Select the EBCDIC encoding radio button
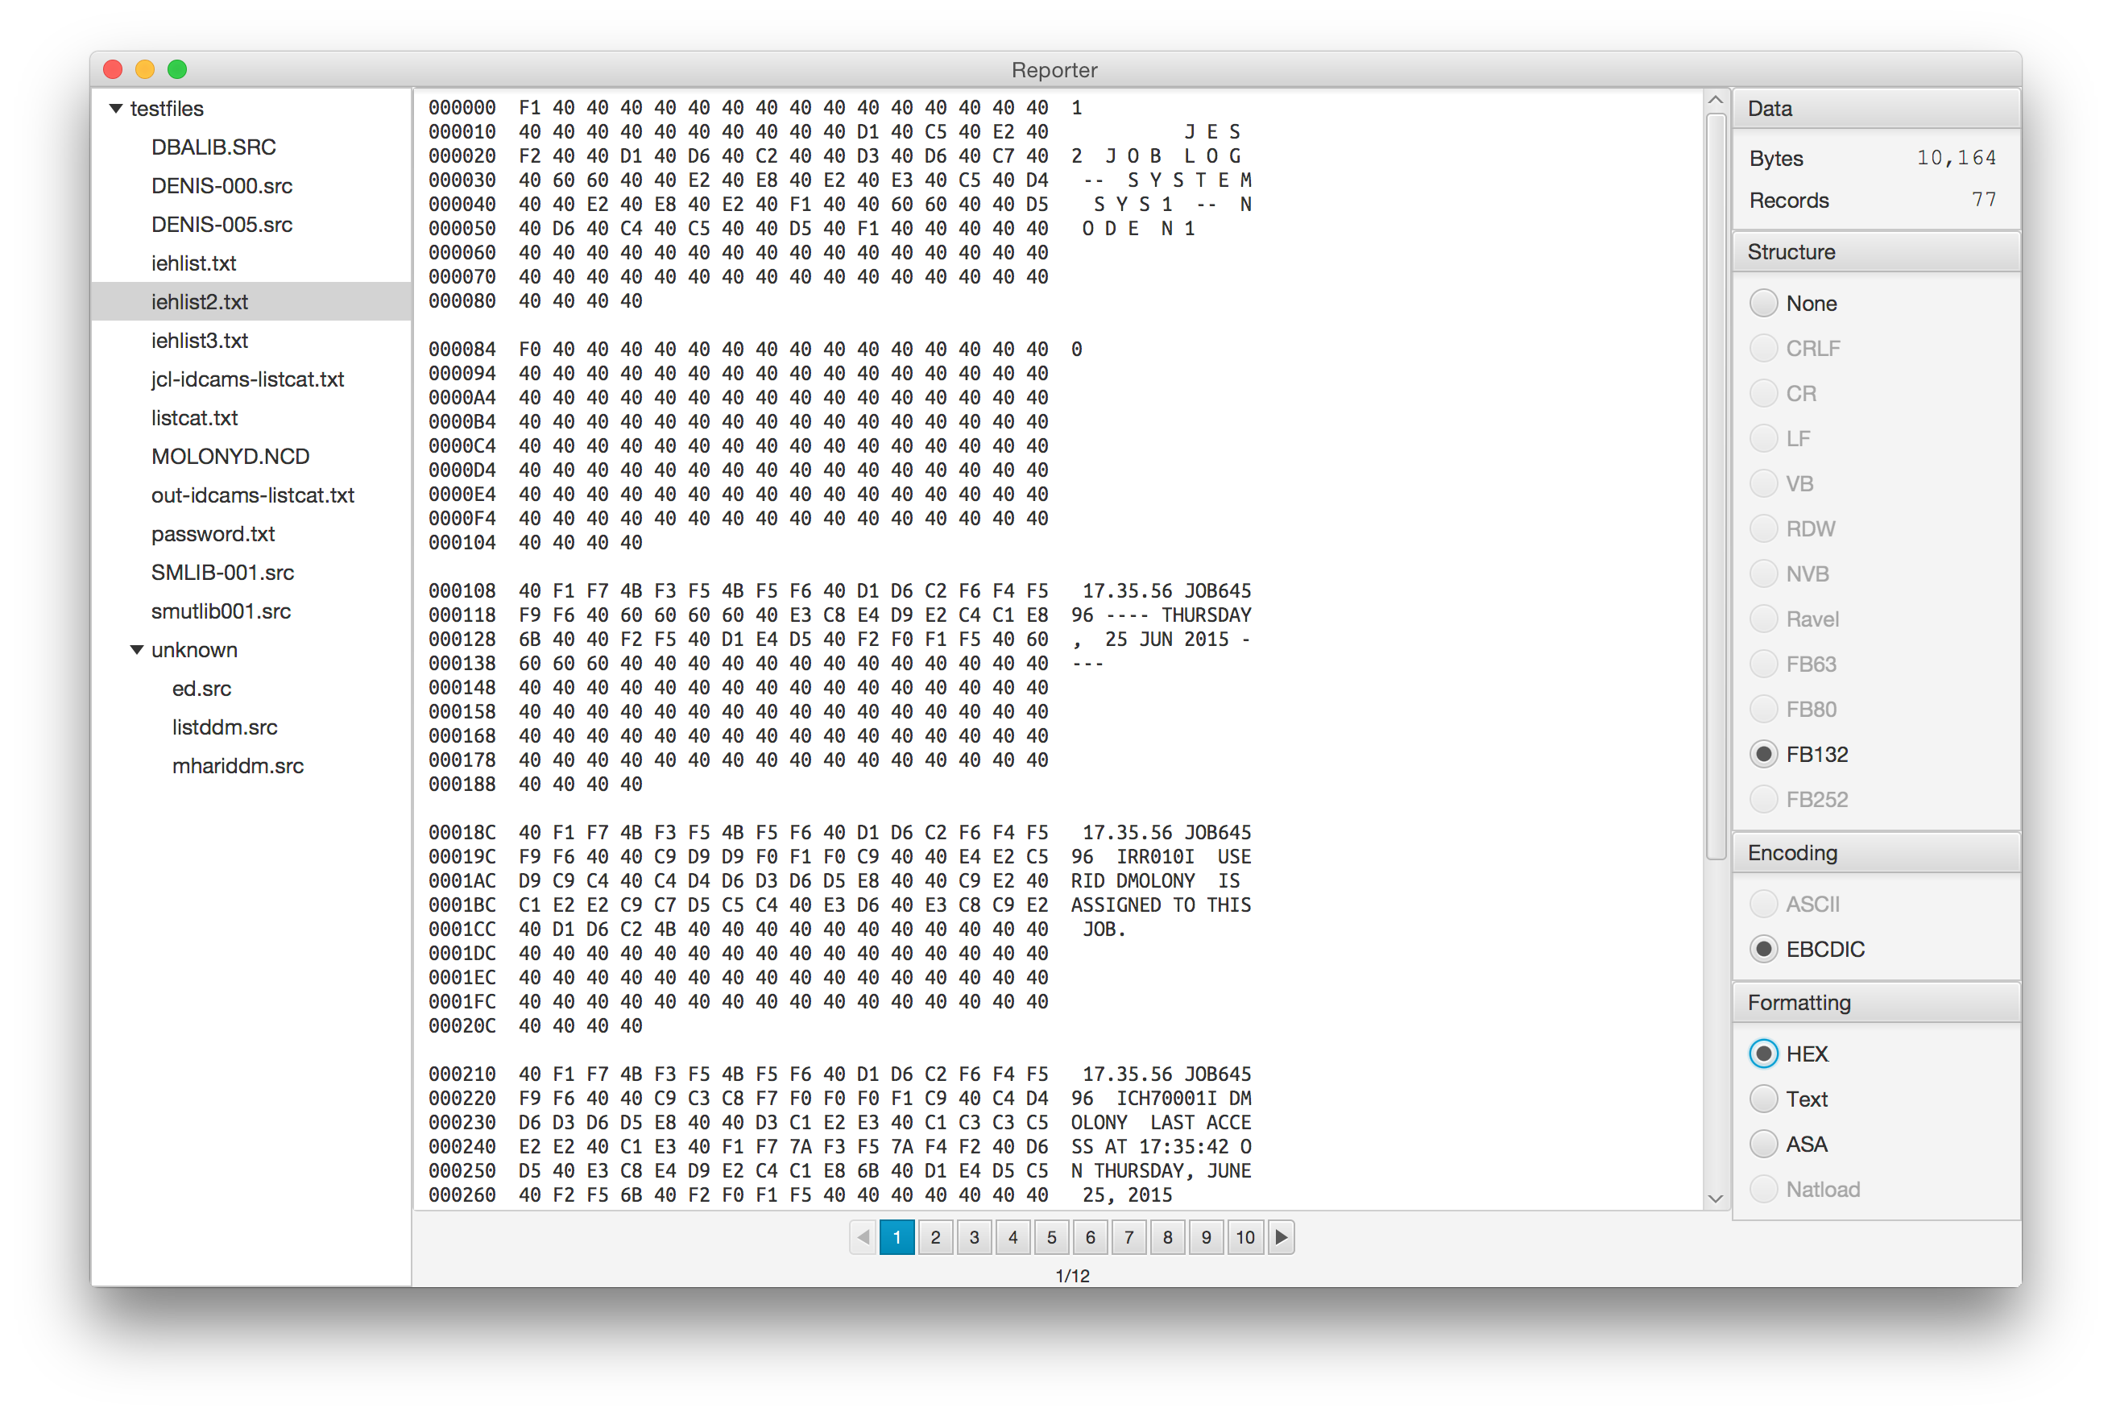 click(1763, 949)
